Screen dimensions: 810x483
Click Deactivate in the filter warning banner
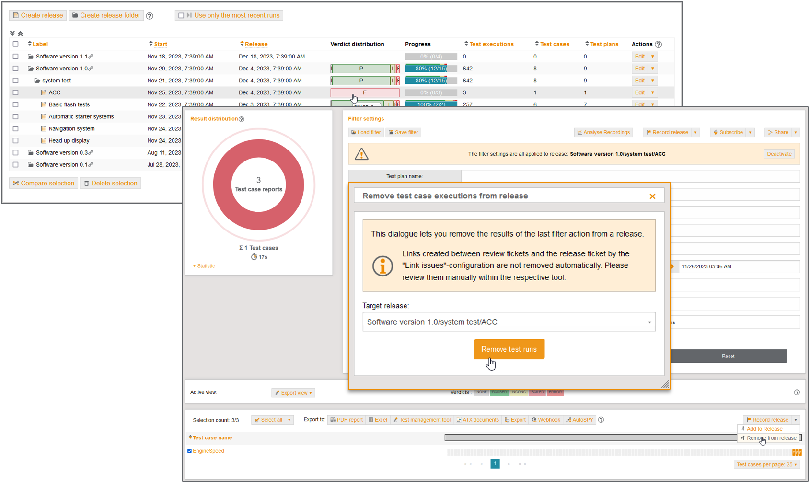click(779, 154)
